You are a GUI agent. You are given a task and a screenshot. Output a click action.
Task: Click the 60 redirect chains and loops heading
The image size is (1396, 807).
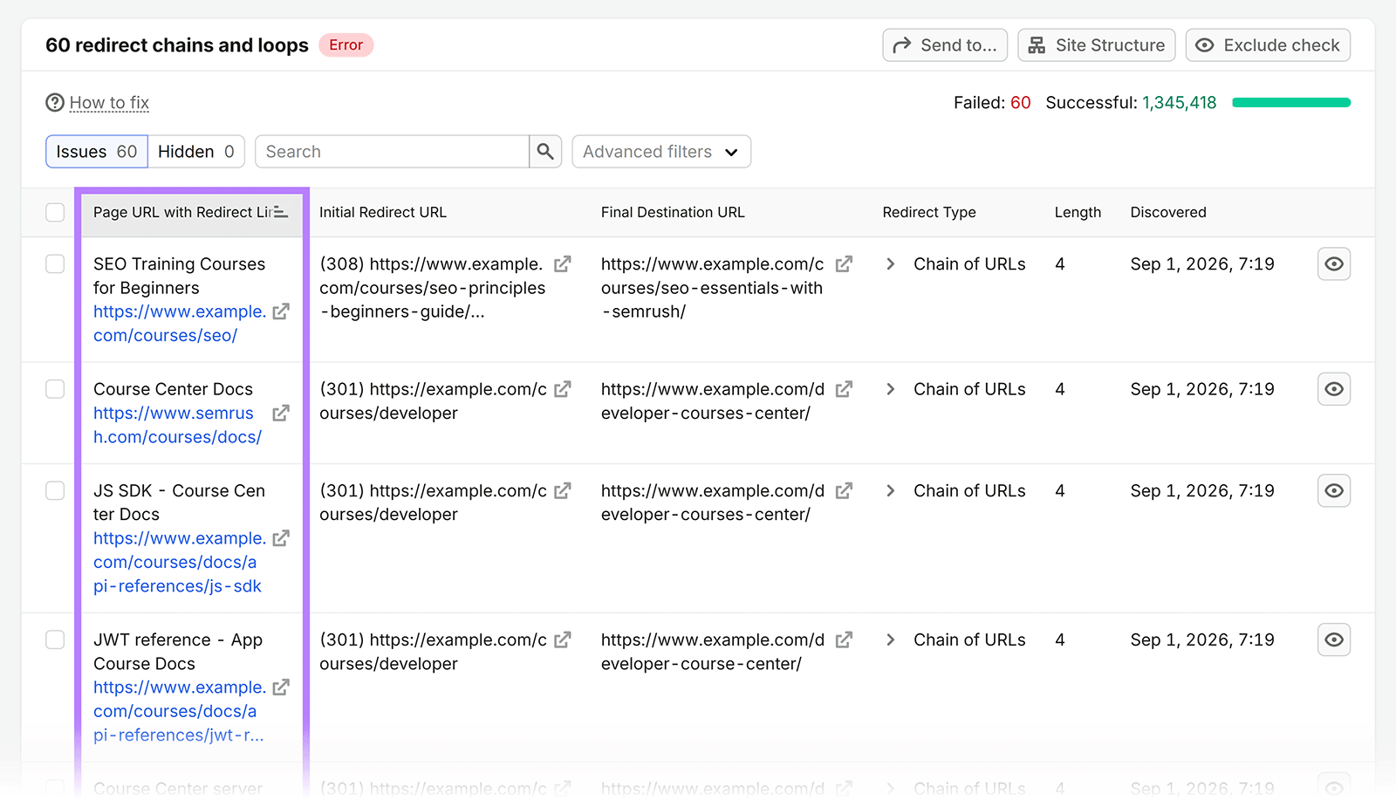[x=177, y=45]
